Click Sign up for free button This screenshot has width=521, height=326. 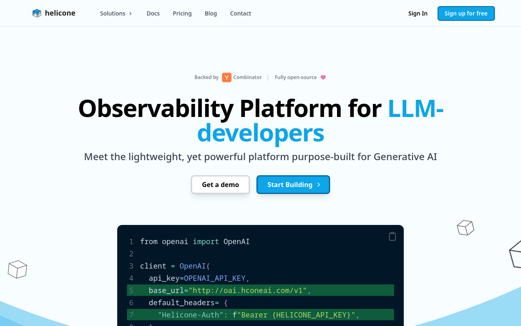(x=466, y=13)
